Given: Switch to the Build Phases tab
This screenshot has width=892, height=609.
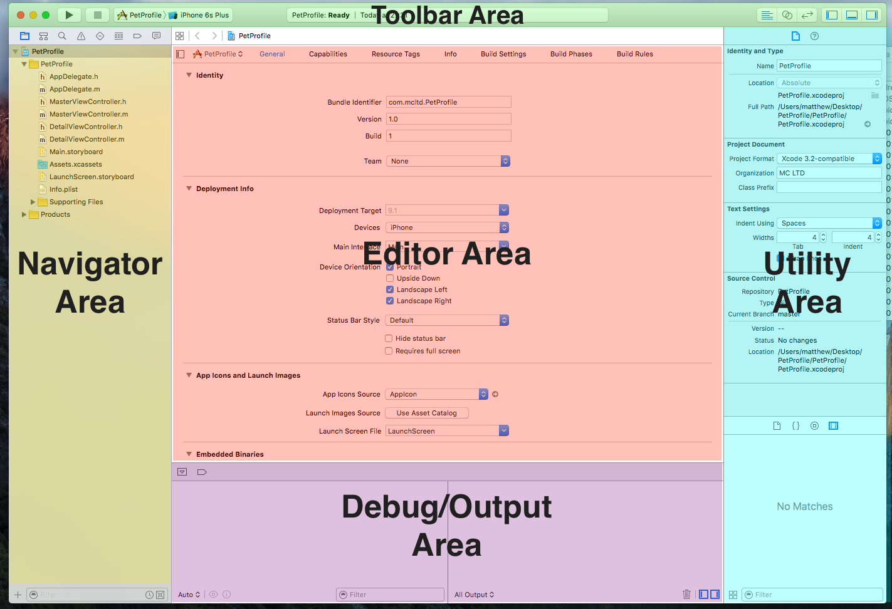Looking at the screenshot, I should coord(571,54).
